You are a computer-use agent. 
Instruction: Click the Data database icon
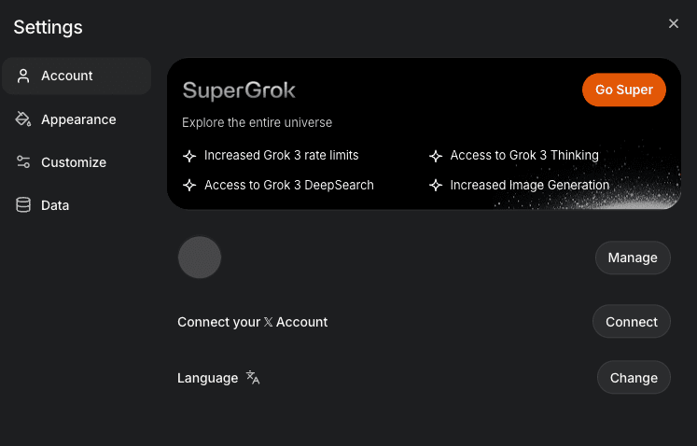23,205
